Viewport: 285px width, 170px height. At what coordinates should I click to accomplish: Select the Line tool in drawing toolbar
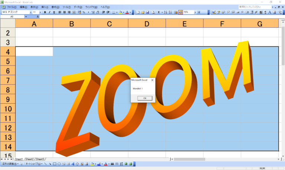(x=45, y=164)
